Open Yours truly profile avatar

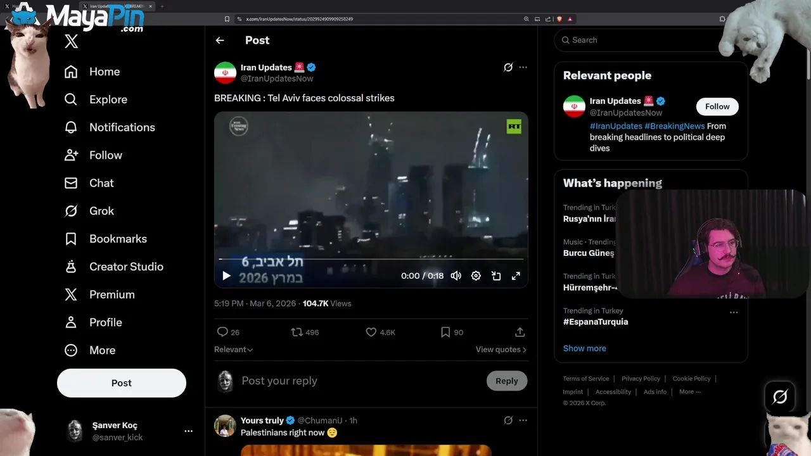(225, 426)
